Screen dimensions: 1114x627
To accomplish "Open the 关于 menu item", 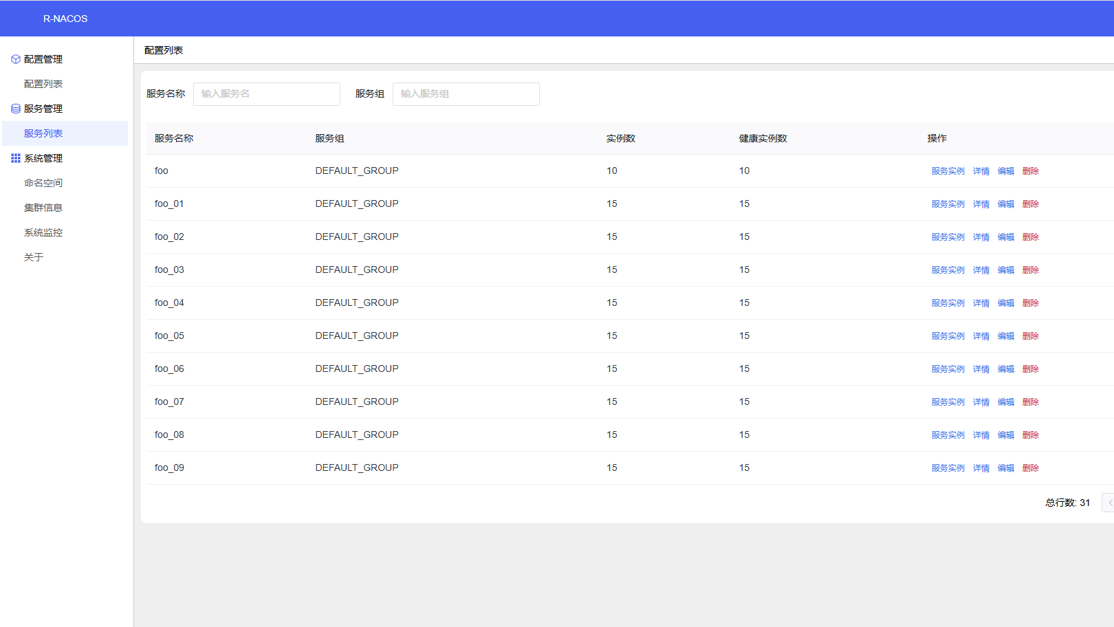I will point(34,257).
